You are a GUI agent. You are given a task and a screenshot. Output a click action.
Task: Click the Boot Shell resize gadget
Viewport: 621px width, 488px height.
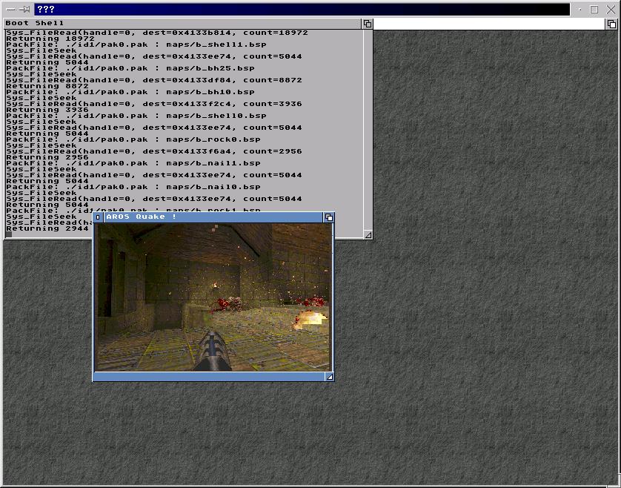[368, 234]
